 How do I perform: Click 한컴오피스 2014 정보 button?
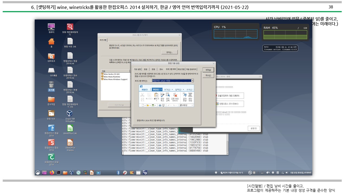point(229,104)
